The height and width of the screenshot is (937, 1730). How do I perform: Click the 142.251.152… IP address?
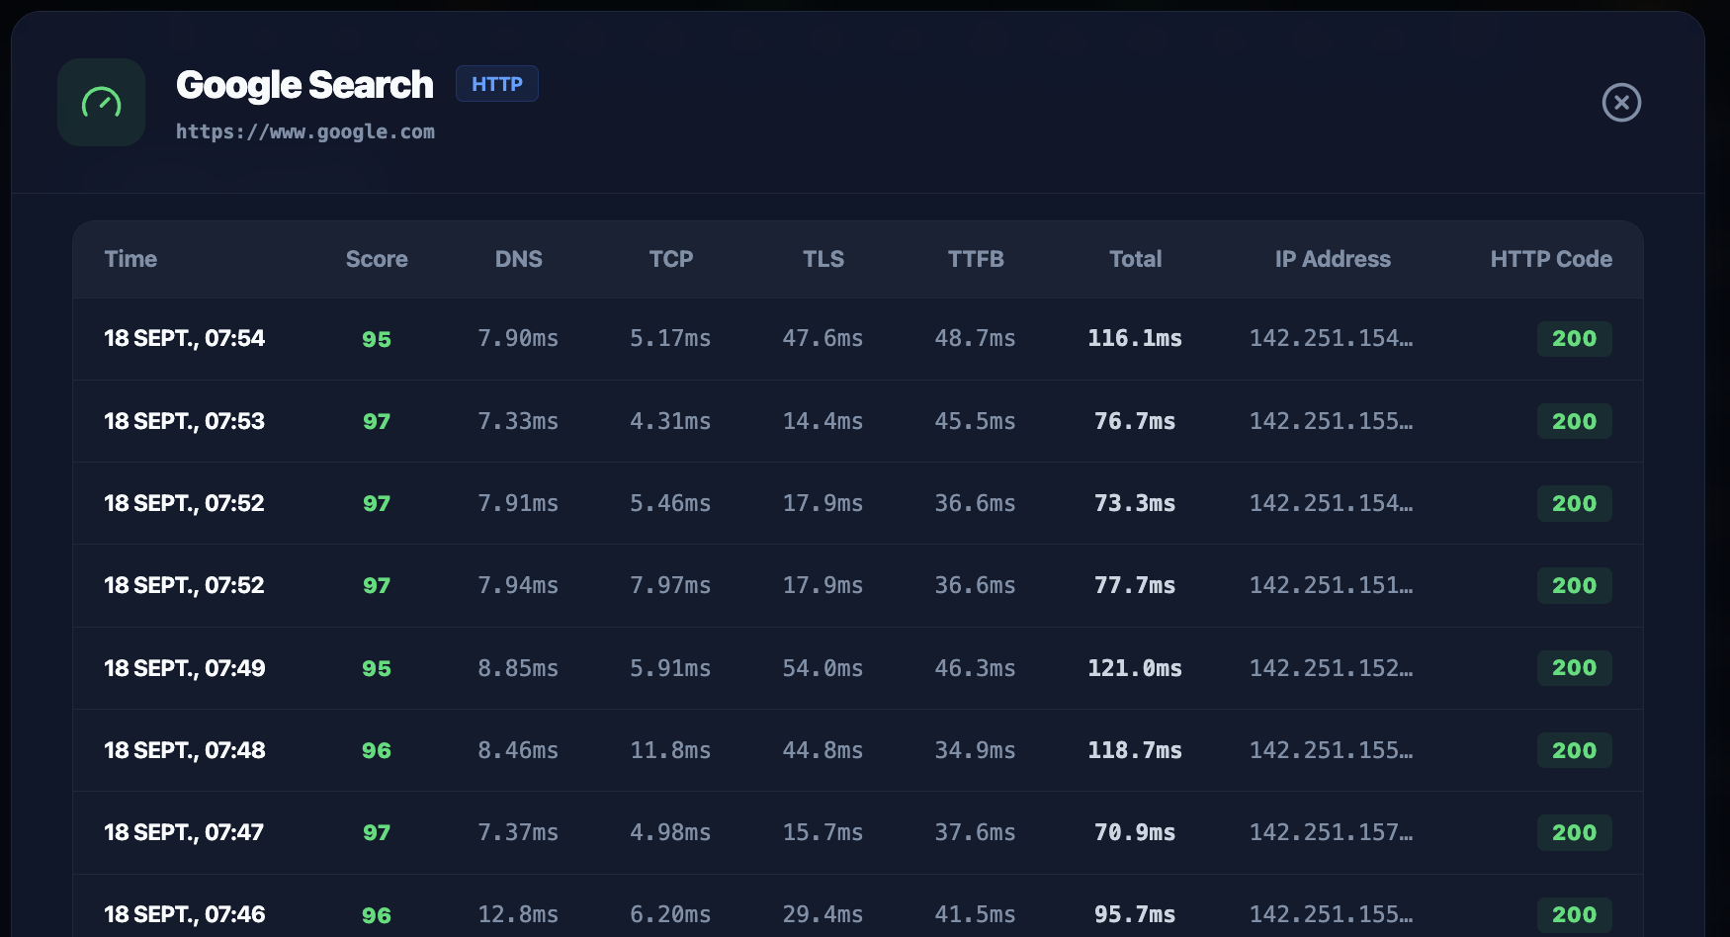(x=1332, y=668)
